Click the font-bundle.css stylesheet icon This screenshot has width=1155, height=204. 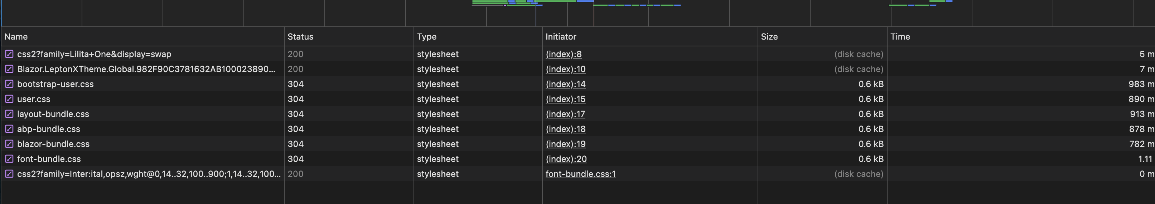(9, 159)
